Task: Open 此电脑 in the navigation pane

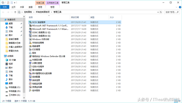Action: [10, 56]
